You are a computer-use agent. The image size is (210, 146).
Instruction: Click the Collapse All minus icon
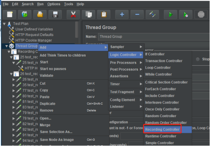click(x=137, y=14)
